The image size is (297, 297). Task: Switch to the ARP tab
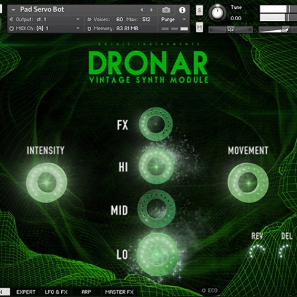86,292
